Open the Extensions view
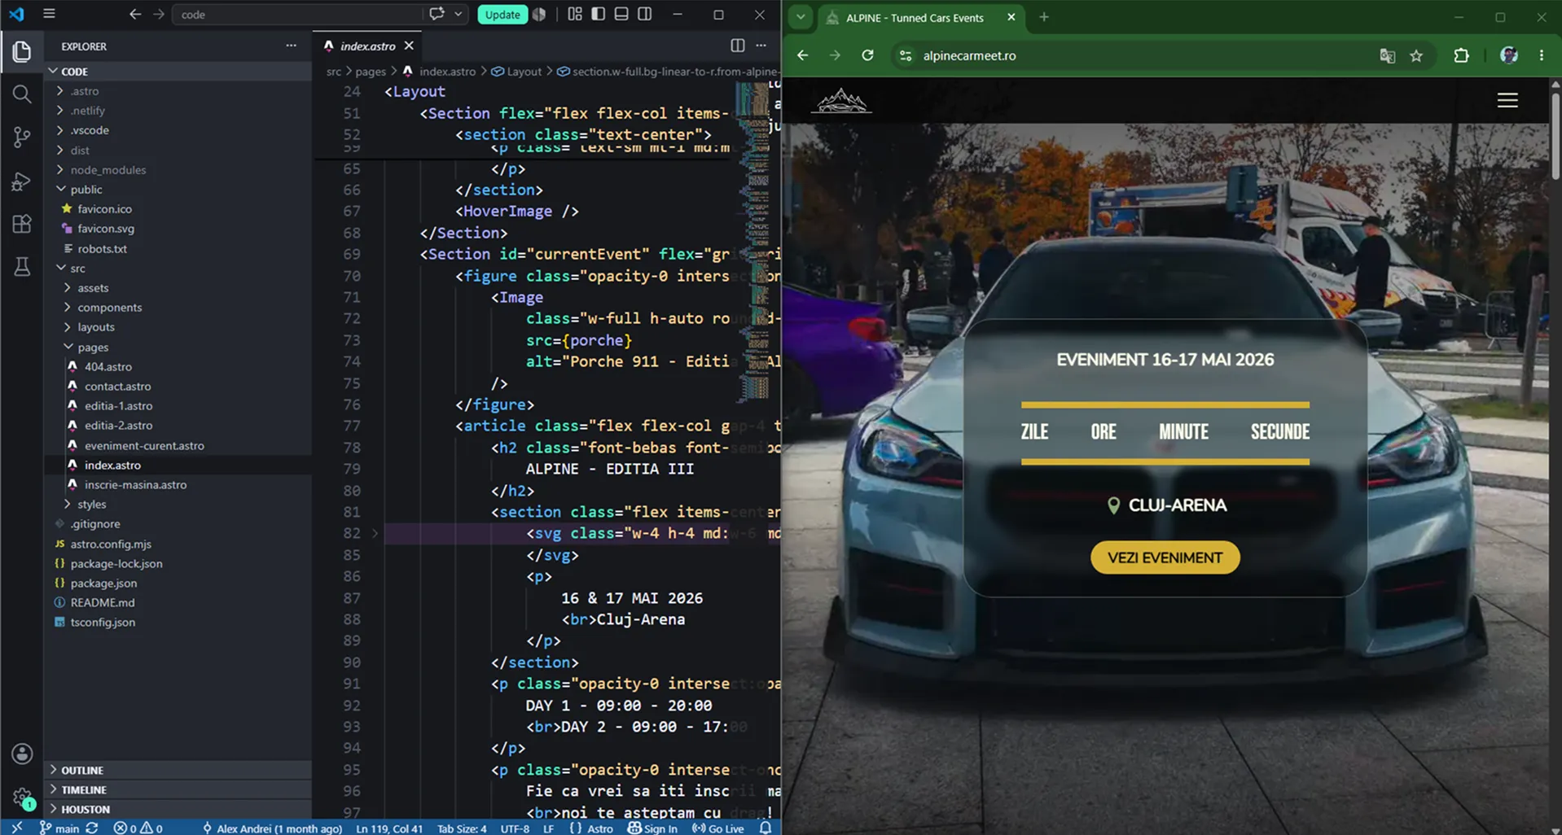Viewport: 1562px width, 835px height. (22, 224)
